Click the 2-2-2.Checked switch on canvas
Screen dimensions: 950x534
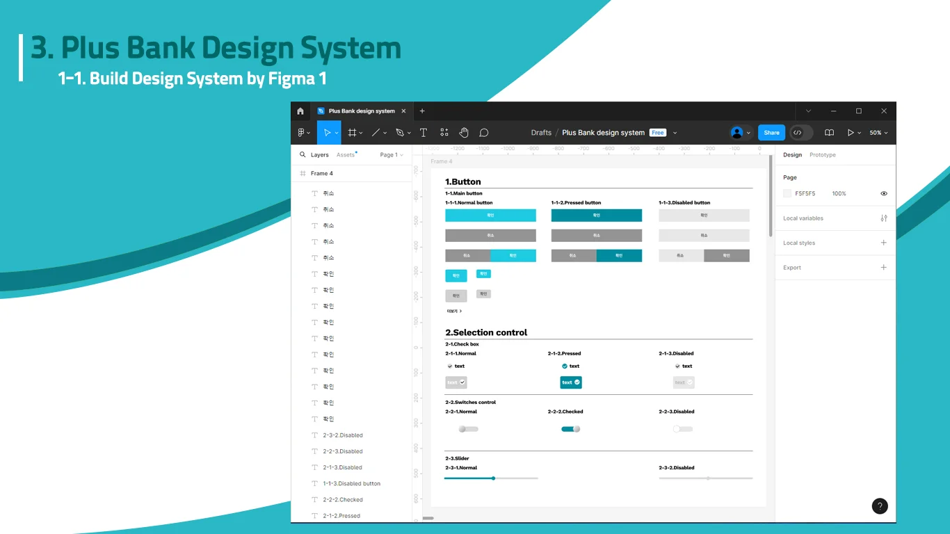point(571,429)
